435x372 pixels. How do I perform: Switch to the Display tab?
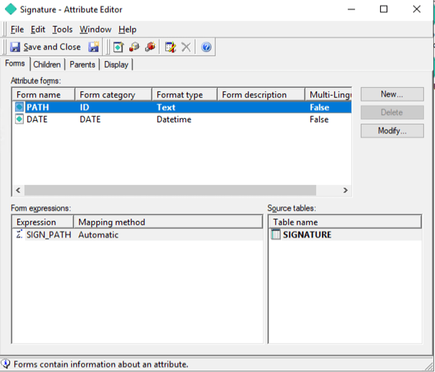[116, 65]
